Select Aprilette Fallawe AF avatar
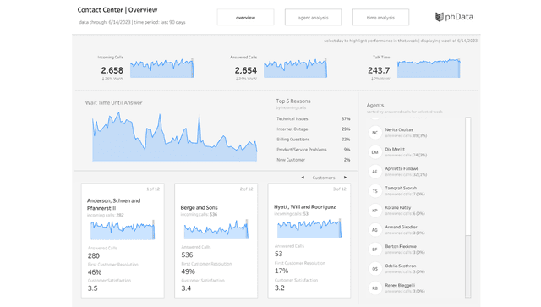The image size is (541, 307). coord(375,172)
